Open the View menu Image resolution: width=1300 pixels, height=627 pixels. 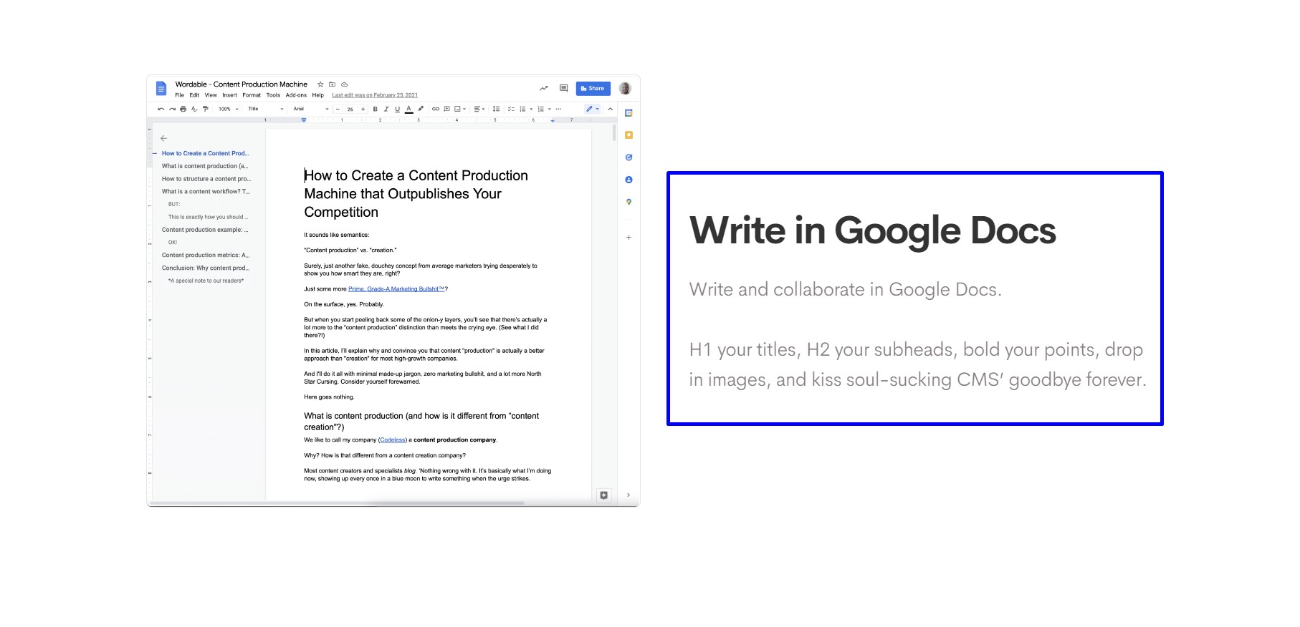[211, 95]
